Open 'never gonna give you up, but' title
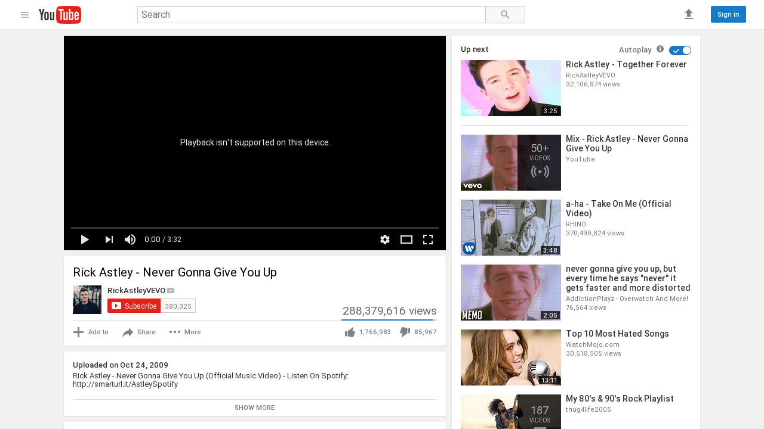 (x=628, y=278)
